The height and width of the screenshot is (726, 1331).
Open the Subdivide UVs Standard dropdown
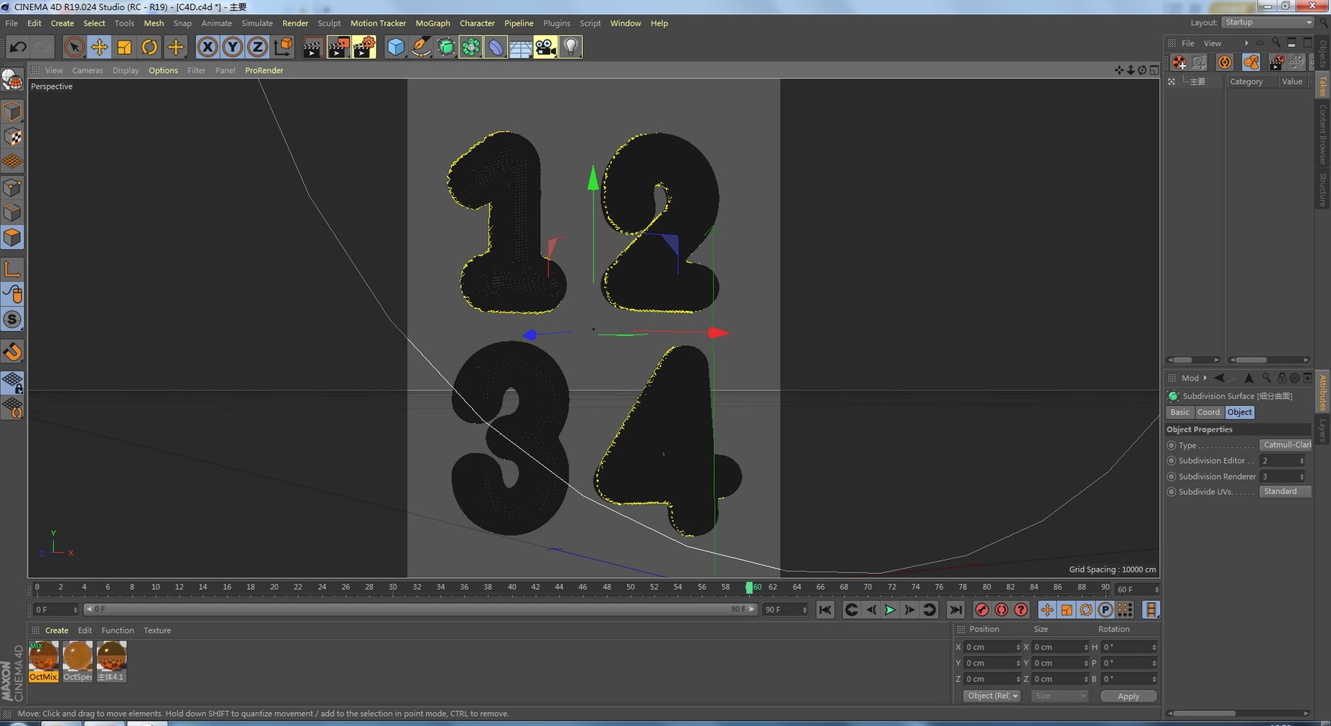tap(1285, 492)
